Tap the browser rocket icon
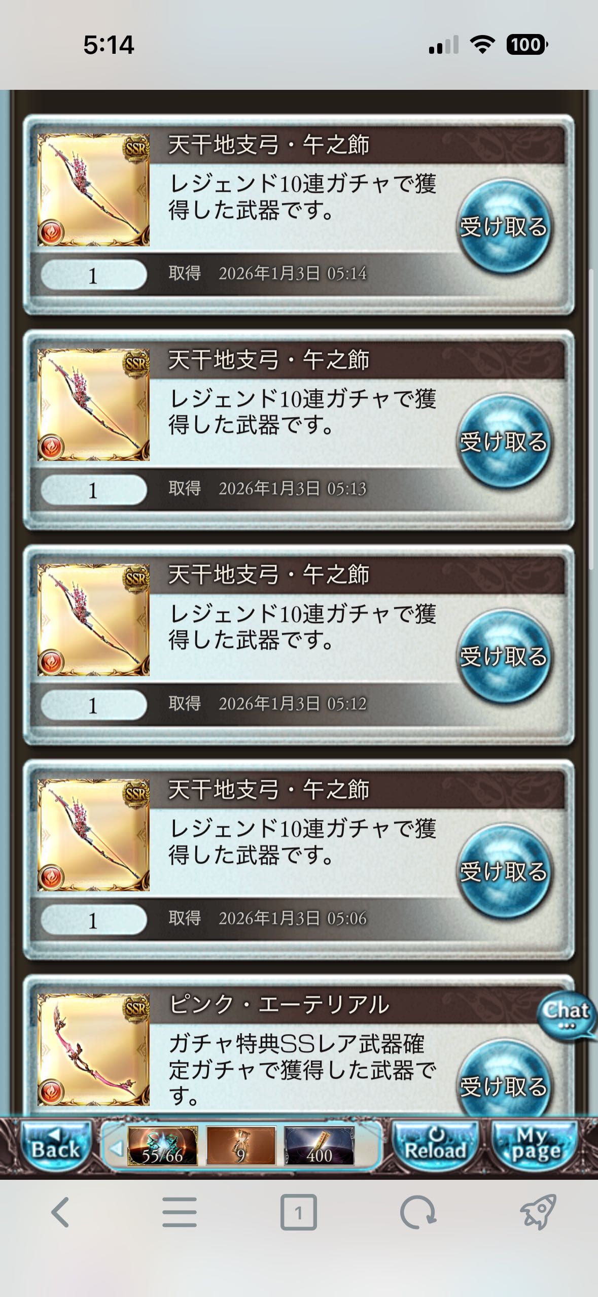This screenshot has height=1297, width=598. click(x=538, y=1212)
